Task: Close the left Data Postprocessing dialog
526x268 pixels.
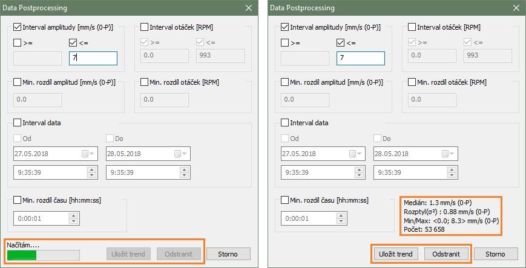Action: 249,8
